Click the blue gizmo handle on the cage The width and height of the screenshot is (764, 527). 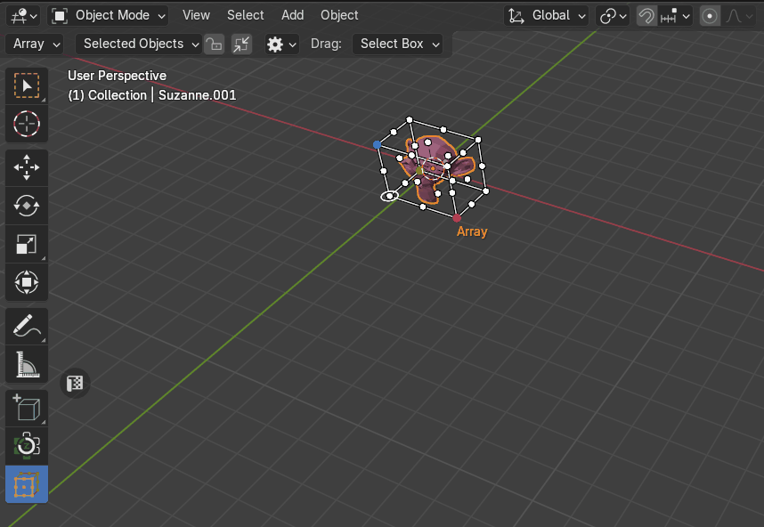377,144
